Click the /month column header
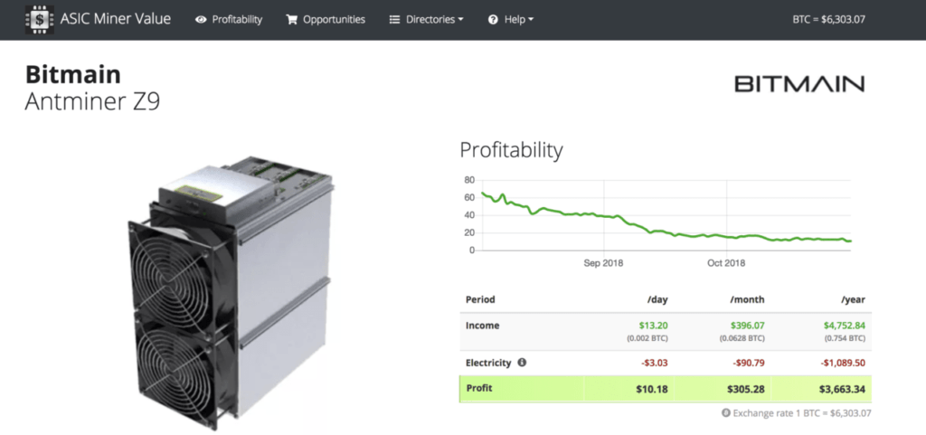926x435 pixels. point(747,300)
